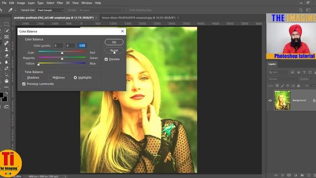Open the Filter menu

[60, 3]
